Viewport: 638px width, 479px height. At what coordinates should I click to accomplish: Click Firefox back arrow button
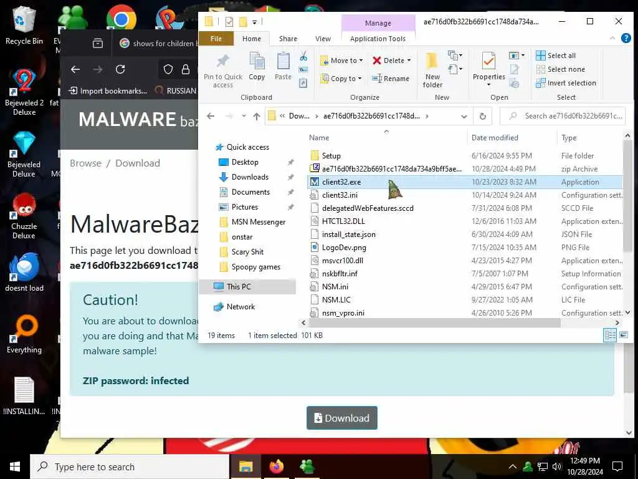click(75, 70)
